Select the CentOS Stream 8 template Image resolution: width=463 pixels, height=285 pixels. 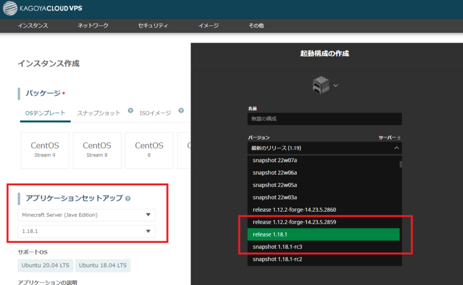(x=97, y=150)
